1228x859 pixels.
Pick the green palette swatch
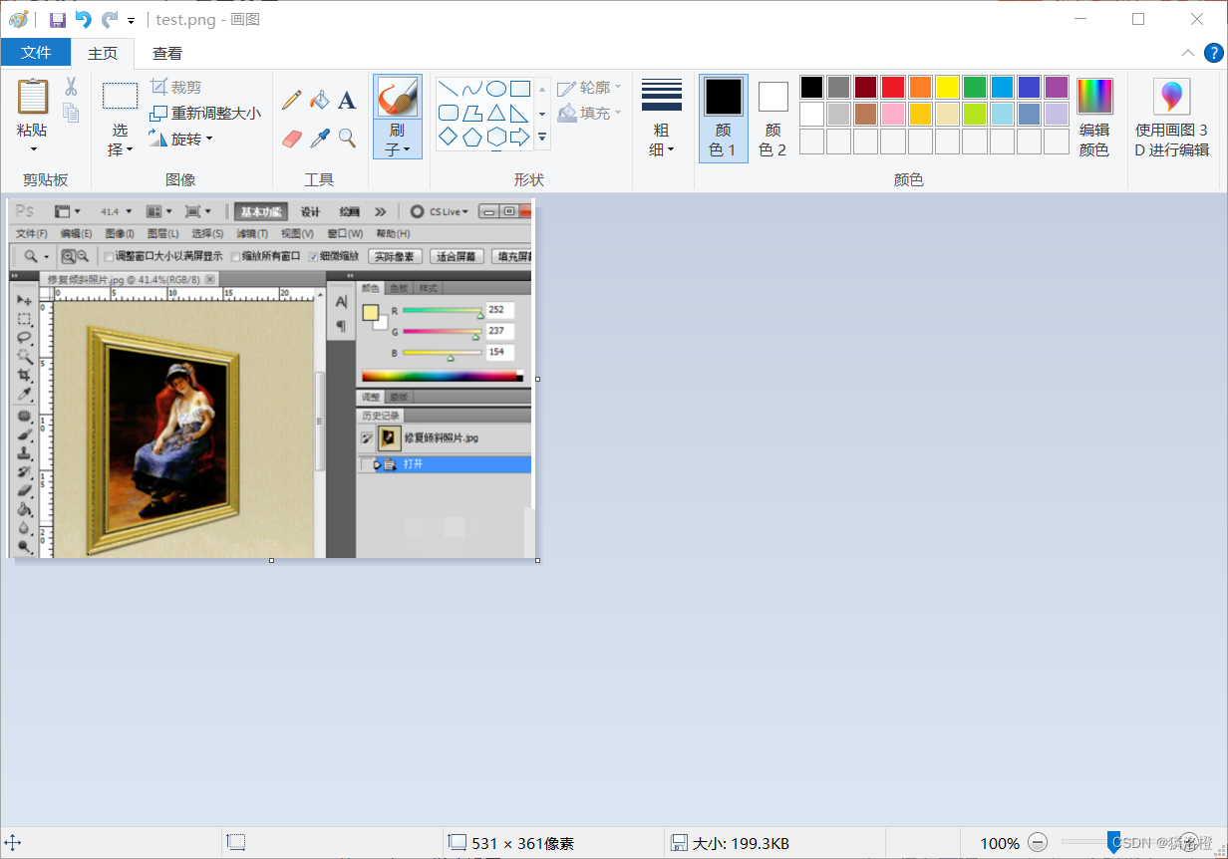pyautogui.click(x=975, y=88)
